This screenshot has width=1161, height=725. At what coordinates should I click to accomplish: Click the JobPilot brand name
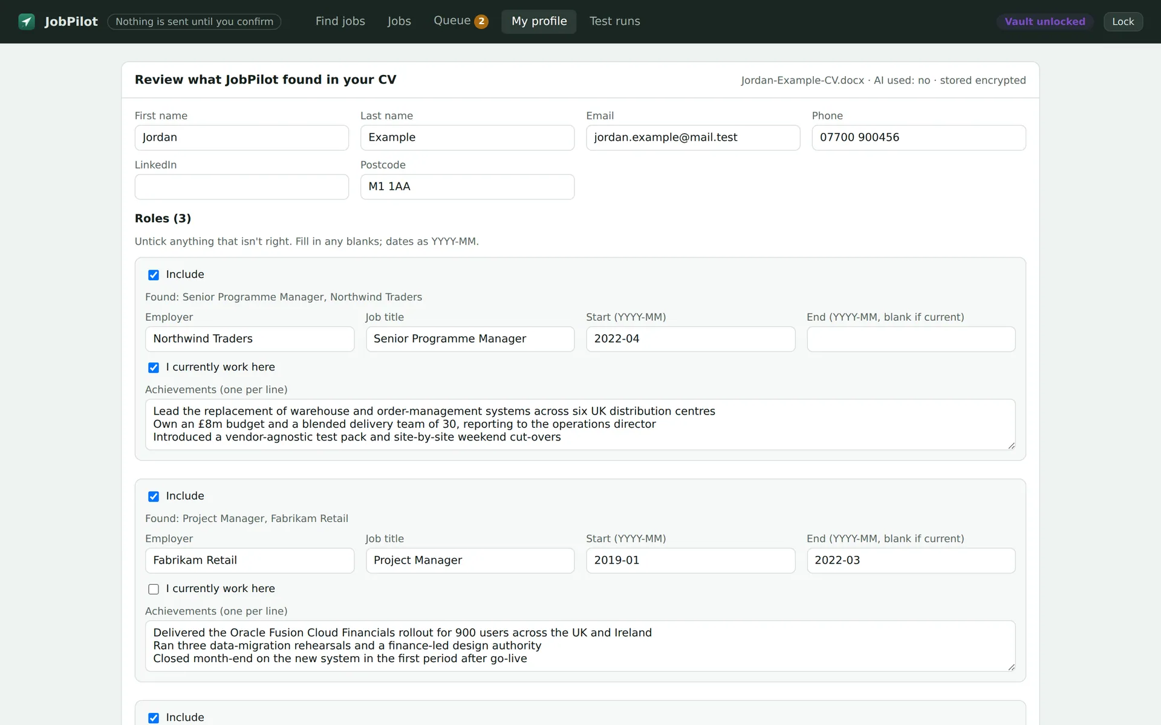(71, 22)
